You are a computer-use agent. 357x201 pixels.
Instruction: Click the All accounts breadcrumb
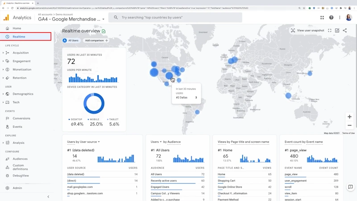click(x=45, y=14)
